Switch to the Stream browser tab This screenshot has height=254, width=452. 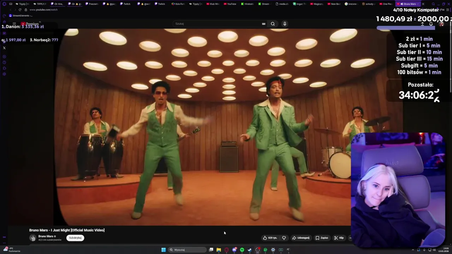[x=264, y=4]
